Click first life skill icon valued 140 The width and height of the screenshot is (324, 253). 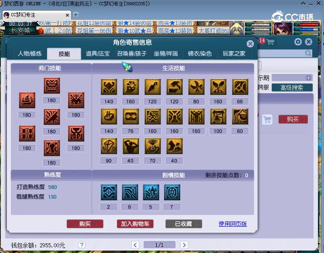pos(109,87)
